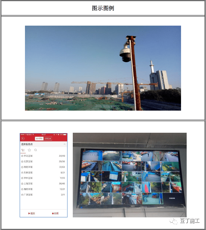Screen dimensions: 206x230
Task: Select the 东南区域 list entry
Action: pos(43,173)
